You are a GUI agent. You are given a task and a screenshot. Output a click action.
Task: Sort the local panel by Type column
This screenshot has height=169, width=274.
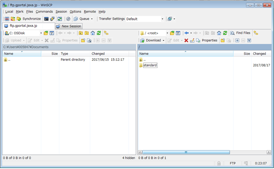pyautogui.click(x=75, y=54)
